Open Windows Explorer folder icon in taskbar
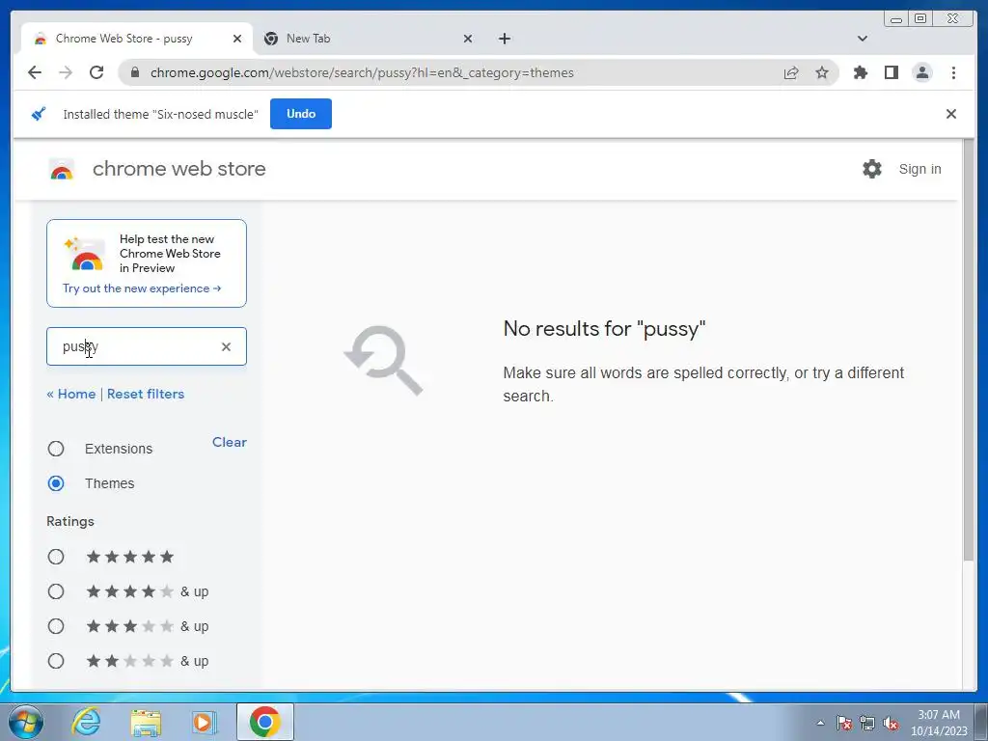Screen dimensions: 988x741 coord(147,722)
